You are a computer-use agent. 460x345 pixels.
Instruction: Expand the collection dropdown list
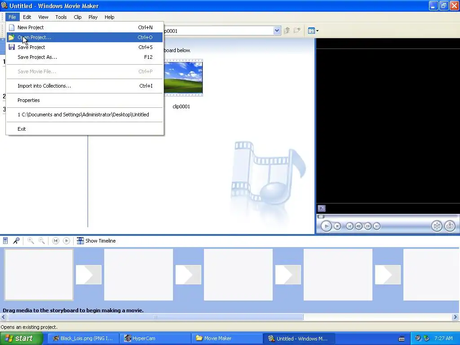point(277,31)
